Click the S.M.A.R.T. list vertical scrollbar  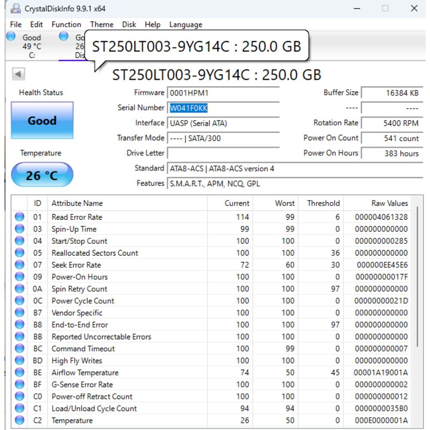coord(418,277)
